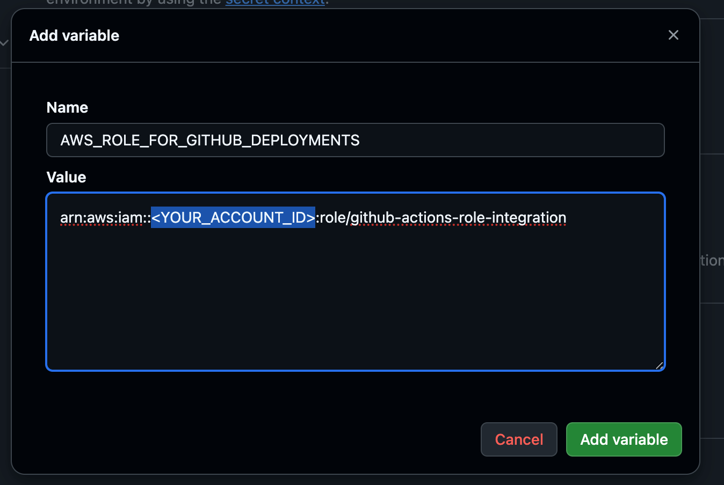This screenshot has width=724, height=485.
Task: Focus the empty area of Value textarea
Action: point(354,300)
